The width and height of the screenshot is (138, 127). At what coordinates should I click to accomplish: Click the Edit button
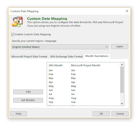pyautogui.click(x=28, y=92)
